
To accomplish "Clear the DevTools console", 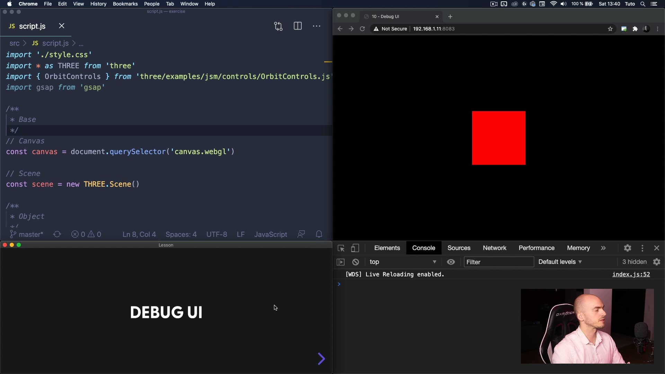I will [356, 262].
